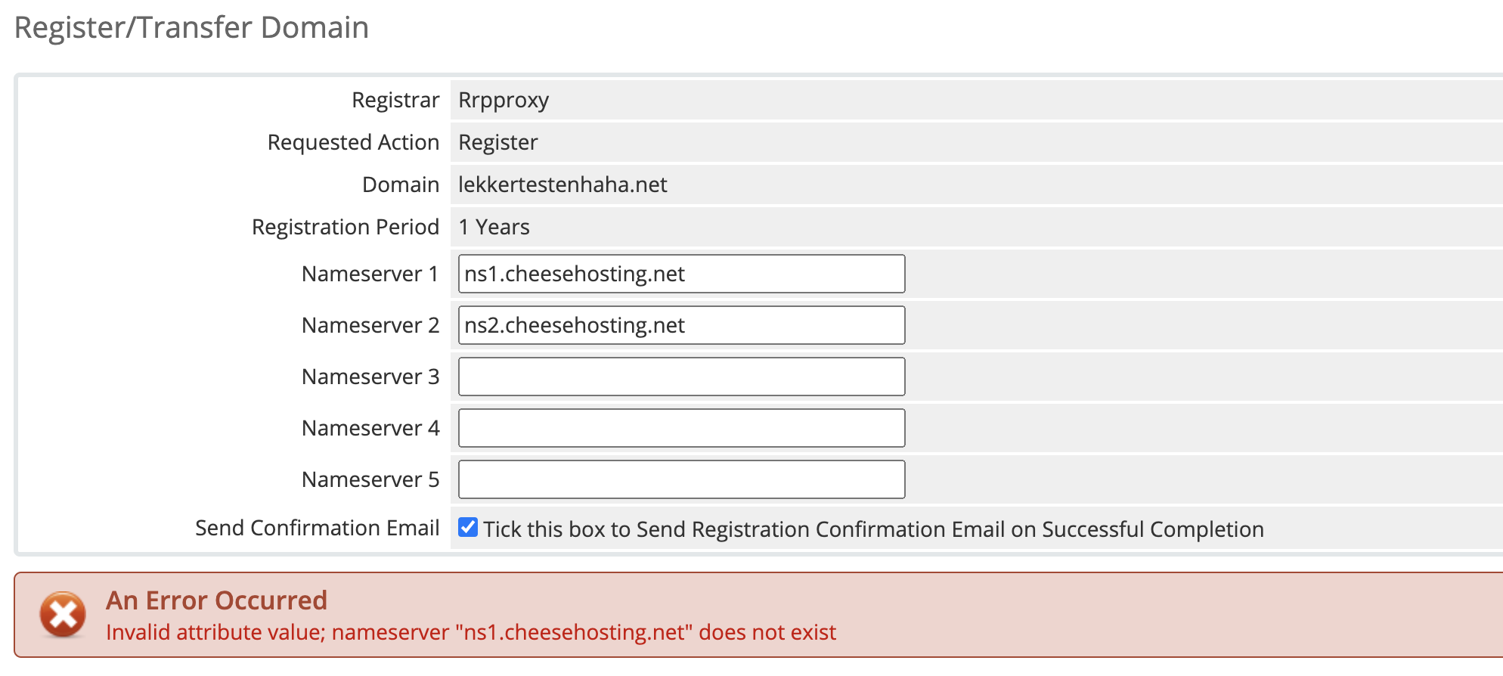Image resolution: width=1503 pixels, height=676 pixels.
Task: Click the blank Nameserver 4 input
Action: click(680, 428)
